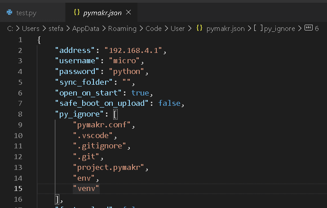
Task: Click the Python file icon on test.py tab
Action: [9, 12]
